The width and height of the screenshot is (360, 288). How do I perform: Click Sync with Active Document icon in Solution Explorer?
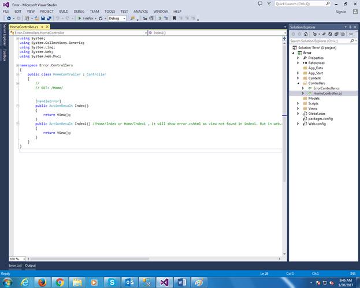tap(324, 34)
